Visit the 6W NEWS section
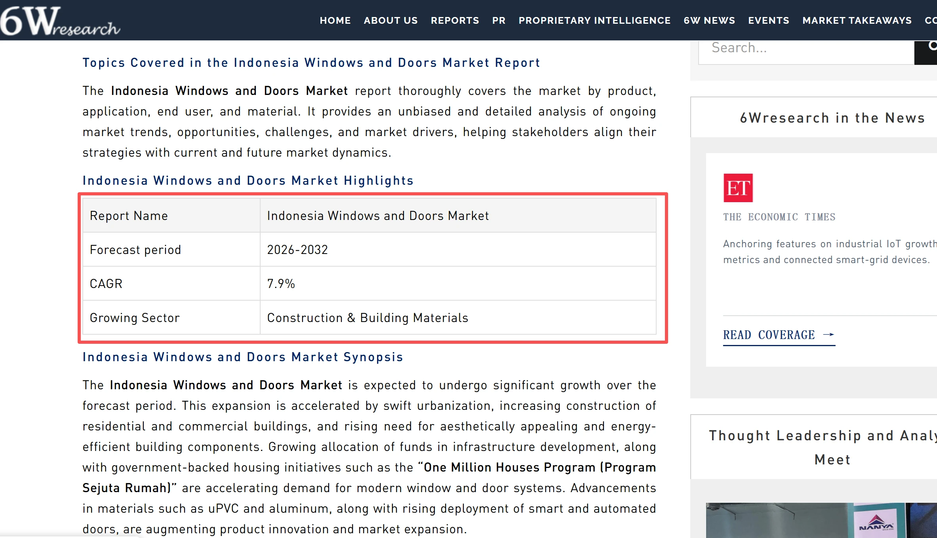Image resolution: width=937 pixels, height=538 pixels. (709, 21)
